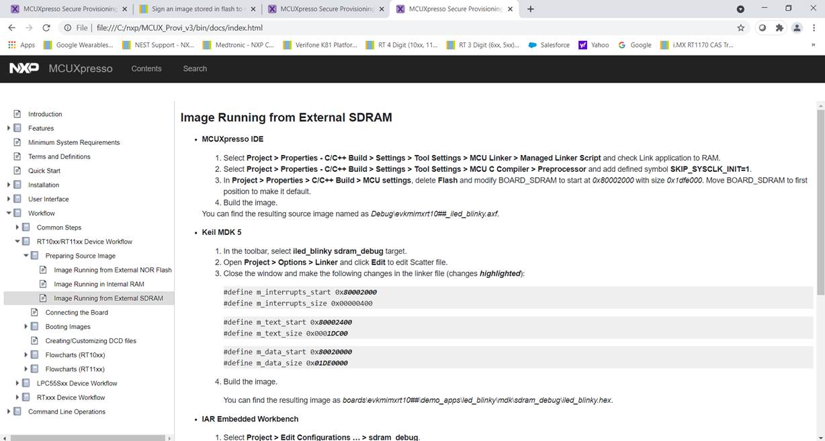Bookmark this page using the star icon

pyautogui.click(x=741, y=28)
